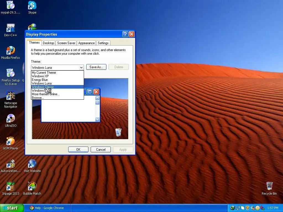Click the Save As... button

click(x=96, y=67)
